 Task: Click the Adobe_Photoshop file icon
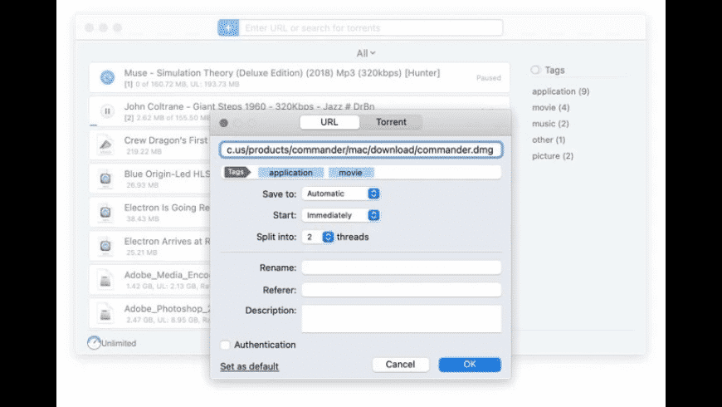105,313
